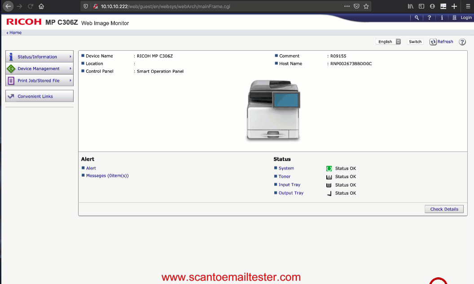Click the round help icon beside Refresh

(x=462, y=42)
